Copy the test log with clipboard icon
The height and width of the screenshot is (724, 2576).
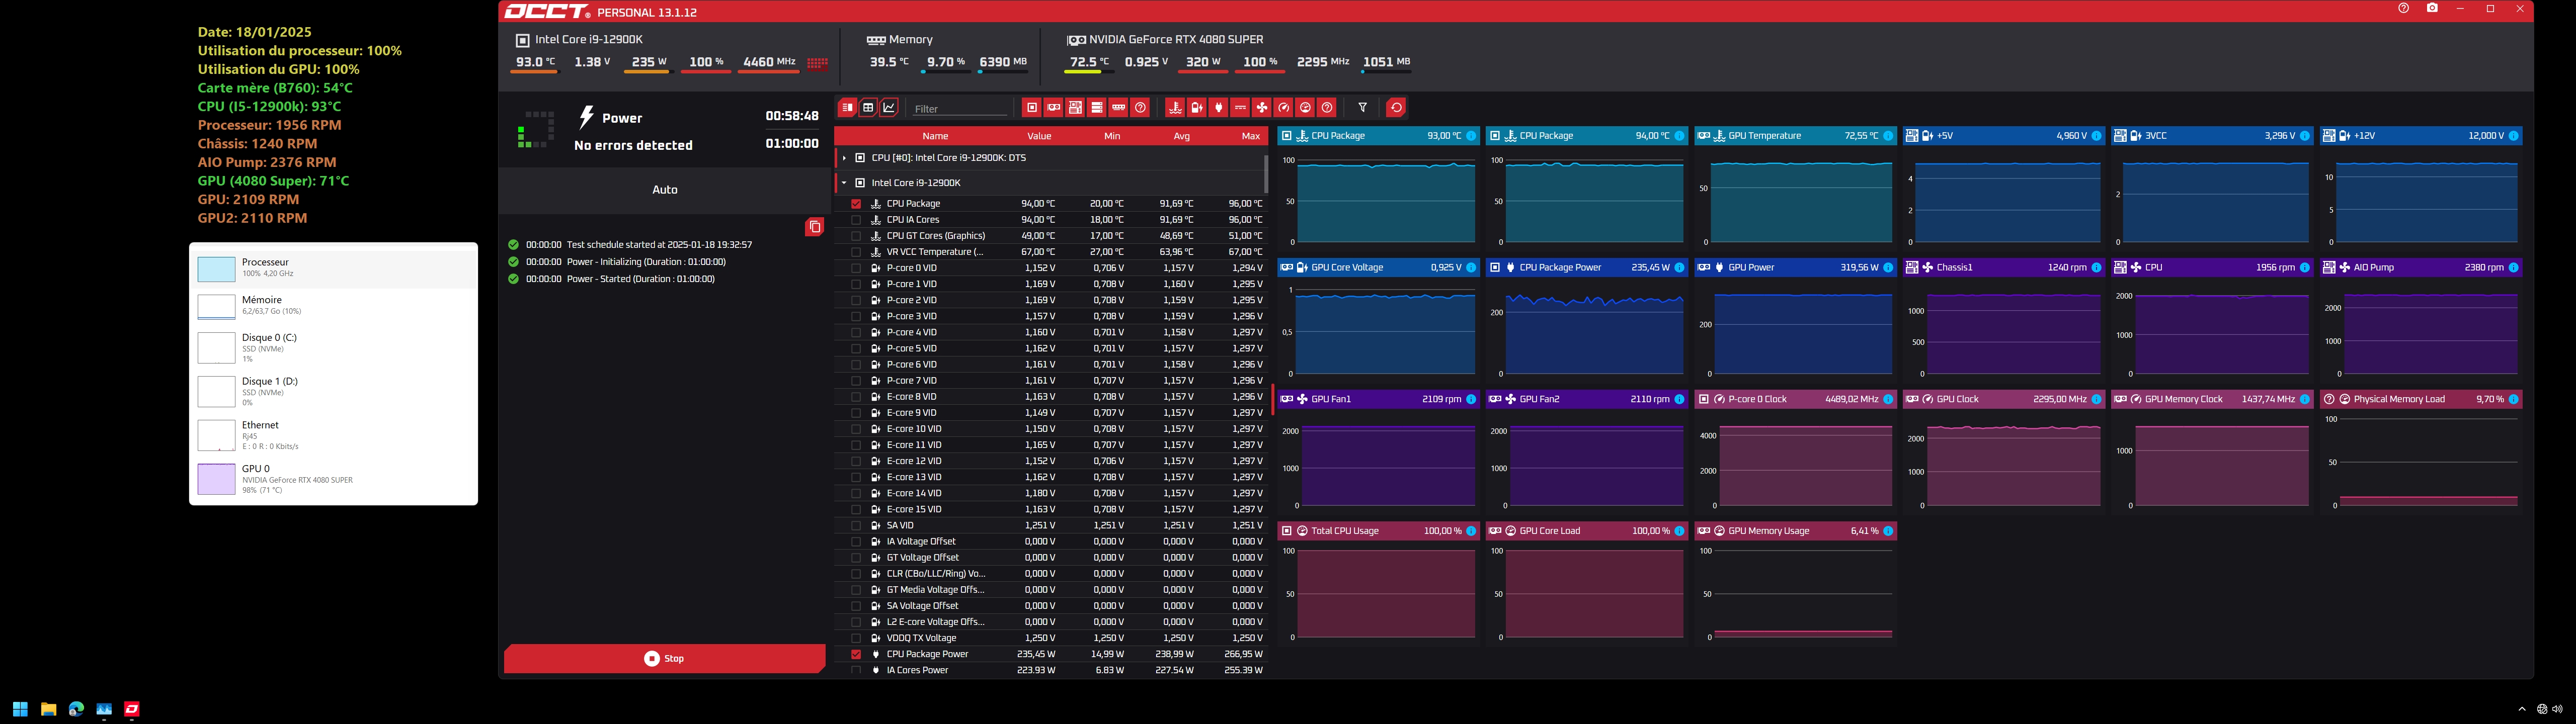(815, 227)
